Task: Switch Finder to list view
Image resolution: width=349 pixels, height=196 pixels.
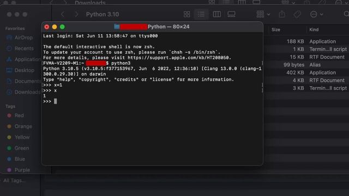Action: pos(201,14)
